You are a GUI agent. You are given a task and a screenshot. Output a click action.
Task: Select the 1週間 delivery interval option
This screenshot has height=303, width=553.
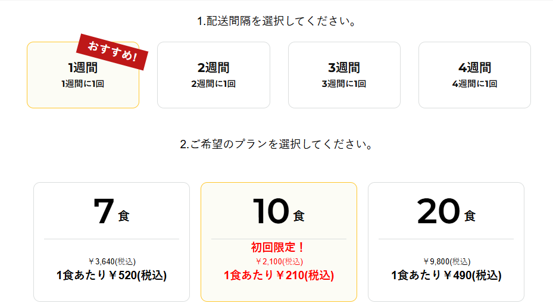pos(83,75)
